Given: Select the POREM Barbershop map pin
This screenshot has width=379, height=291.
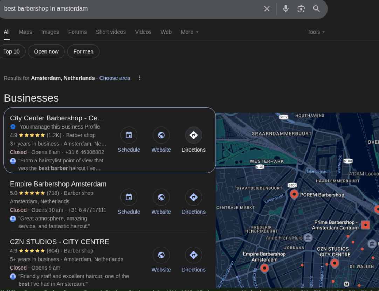Looking at the screenshot, I should [294, 195].
